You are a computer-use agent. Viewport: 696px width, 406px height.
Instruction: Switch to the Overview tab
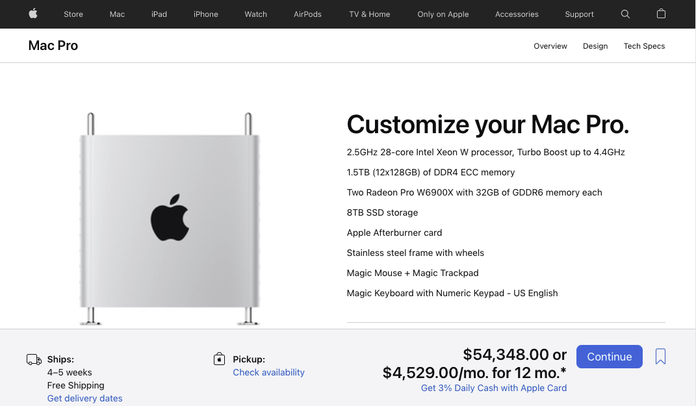(550, 46)
